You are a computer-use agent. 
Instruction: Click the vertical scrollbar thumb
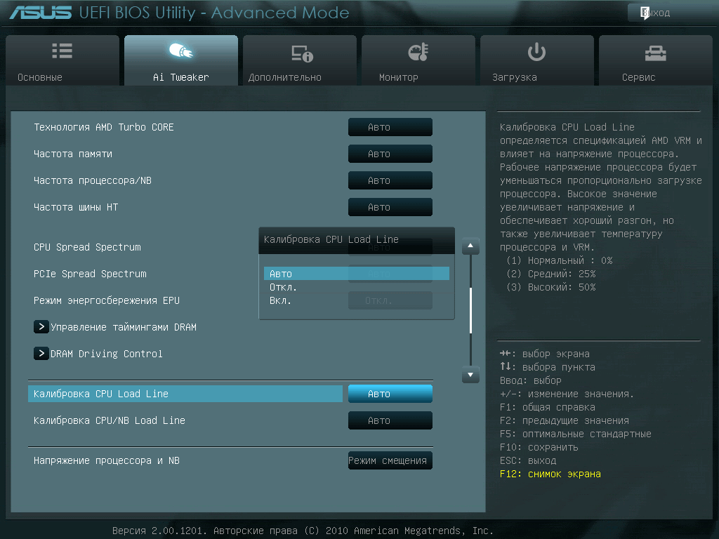[x=470, y=310]
